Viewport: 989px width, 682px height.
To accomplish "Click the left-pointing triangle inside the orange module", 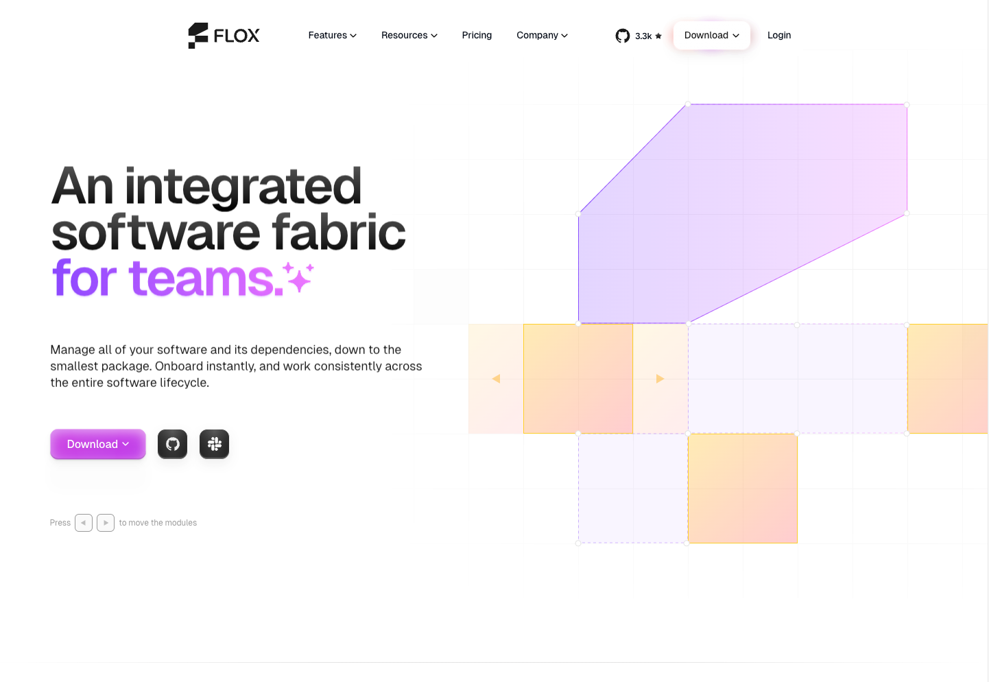I will click(x=496, y=378).
